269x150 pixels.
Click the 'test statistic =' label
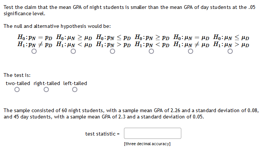pos(103,134)
